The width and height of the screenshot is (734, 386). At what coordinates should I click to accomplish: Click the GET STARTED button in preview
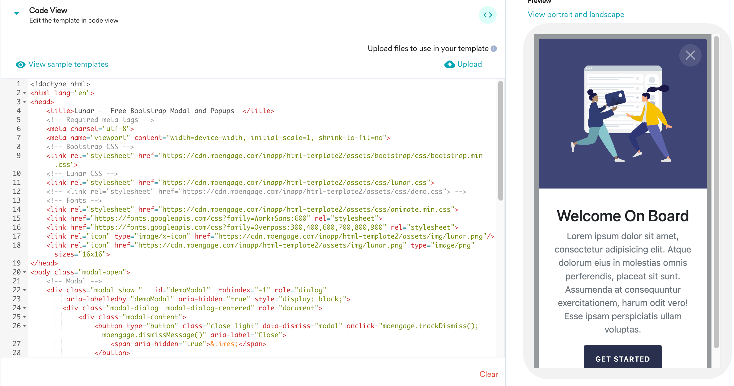(622, 357)
